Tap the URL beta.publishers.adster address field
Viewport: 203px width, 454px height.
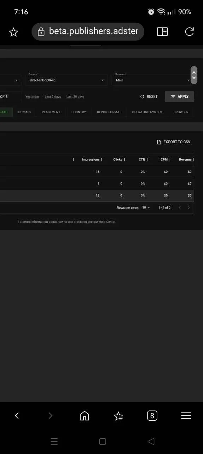[88, 32]
